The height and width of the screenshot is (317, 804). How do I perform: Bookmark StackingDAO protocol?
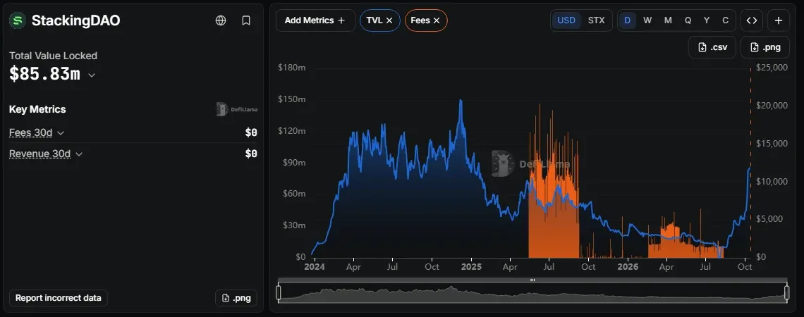coord(246,20)
